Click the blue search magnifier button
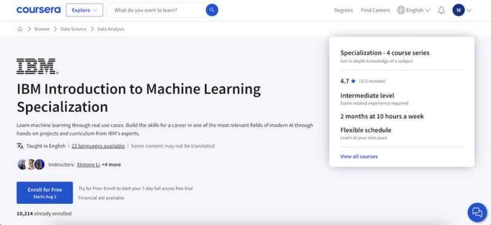The height and width of the screenshot is (225, 491). 212,10
